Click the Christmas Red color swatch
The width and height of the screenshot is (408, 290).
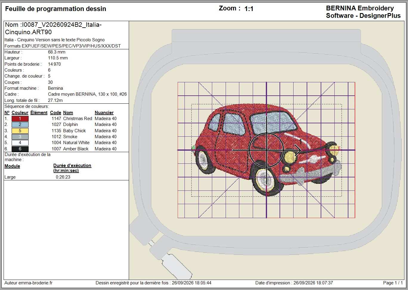point(20,119)
